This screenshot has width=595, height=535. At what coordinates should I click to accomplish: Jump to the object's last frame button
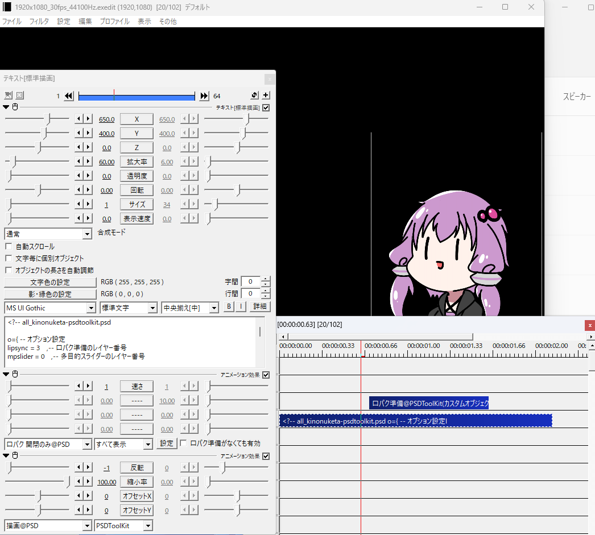click(x=204, y=96)
